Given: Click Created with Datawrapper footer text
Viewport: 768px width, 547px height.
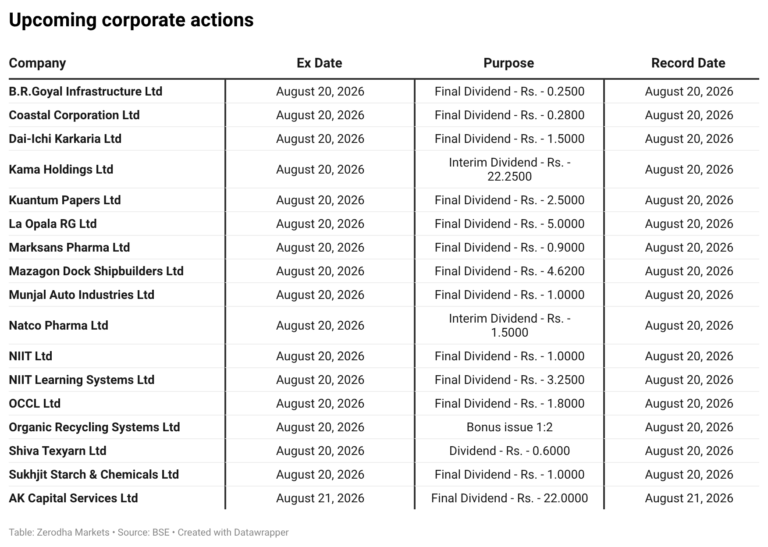Looking at the screenshot, I should pos(233,533).
